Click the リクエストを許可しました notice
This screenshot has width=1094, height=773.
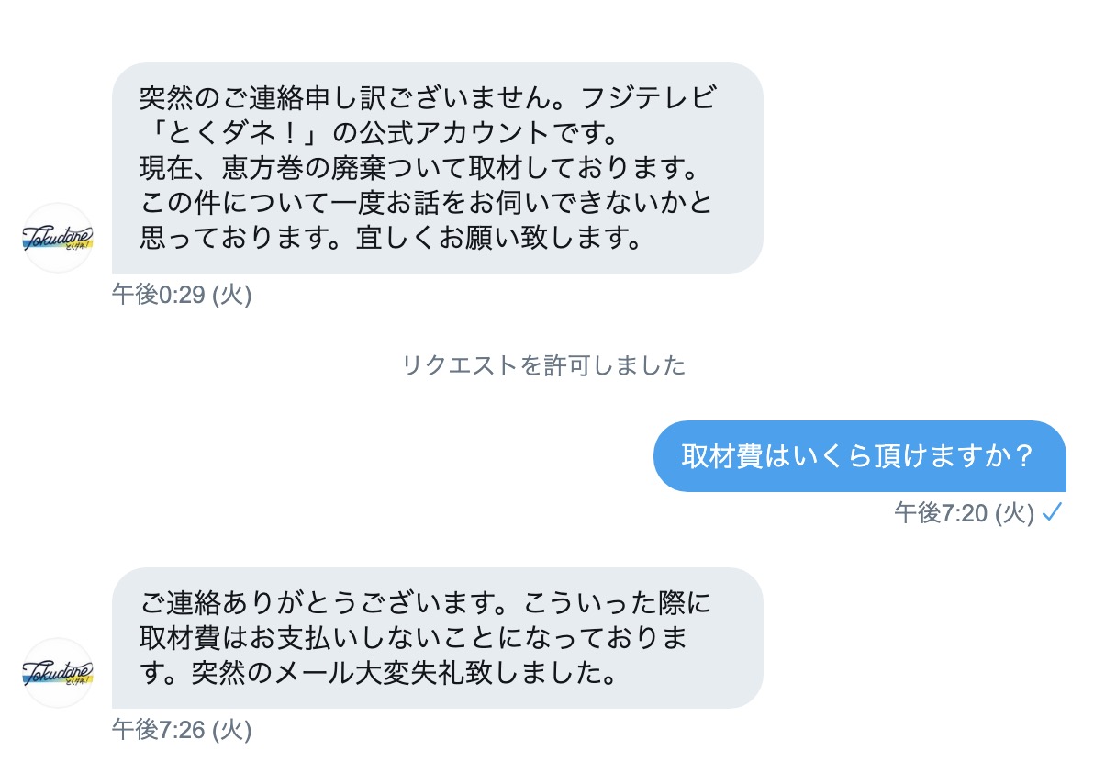544,365
